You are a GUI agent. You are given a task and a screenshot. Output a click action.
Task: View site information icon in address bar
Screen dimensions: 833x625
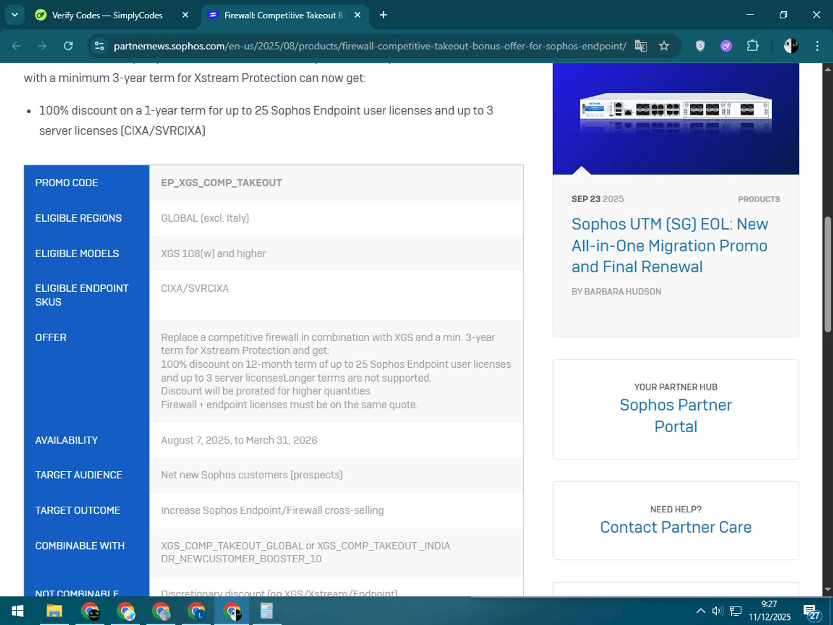coord(99,46)
